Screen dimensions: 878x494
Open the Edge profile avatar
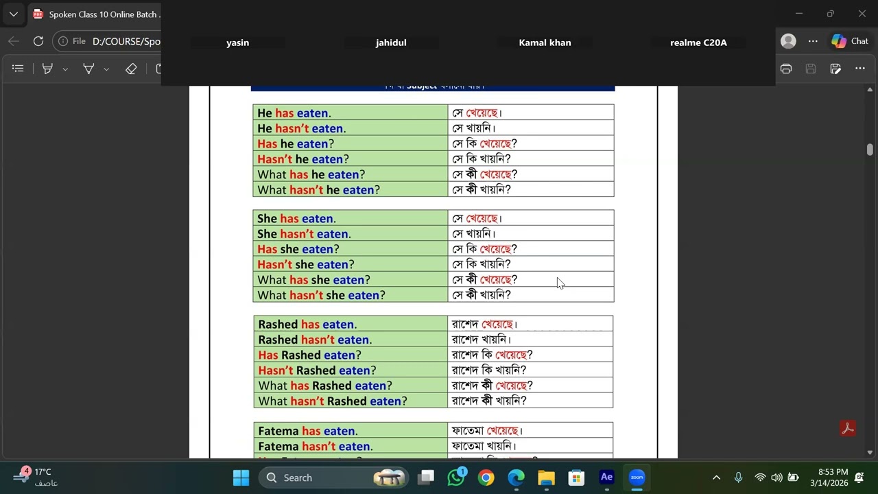[788, 41]
